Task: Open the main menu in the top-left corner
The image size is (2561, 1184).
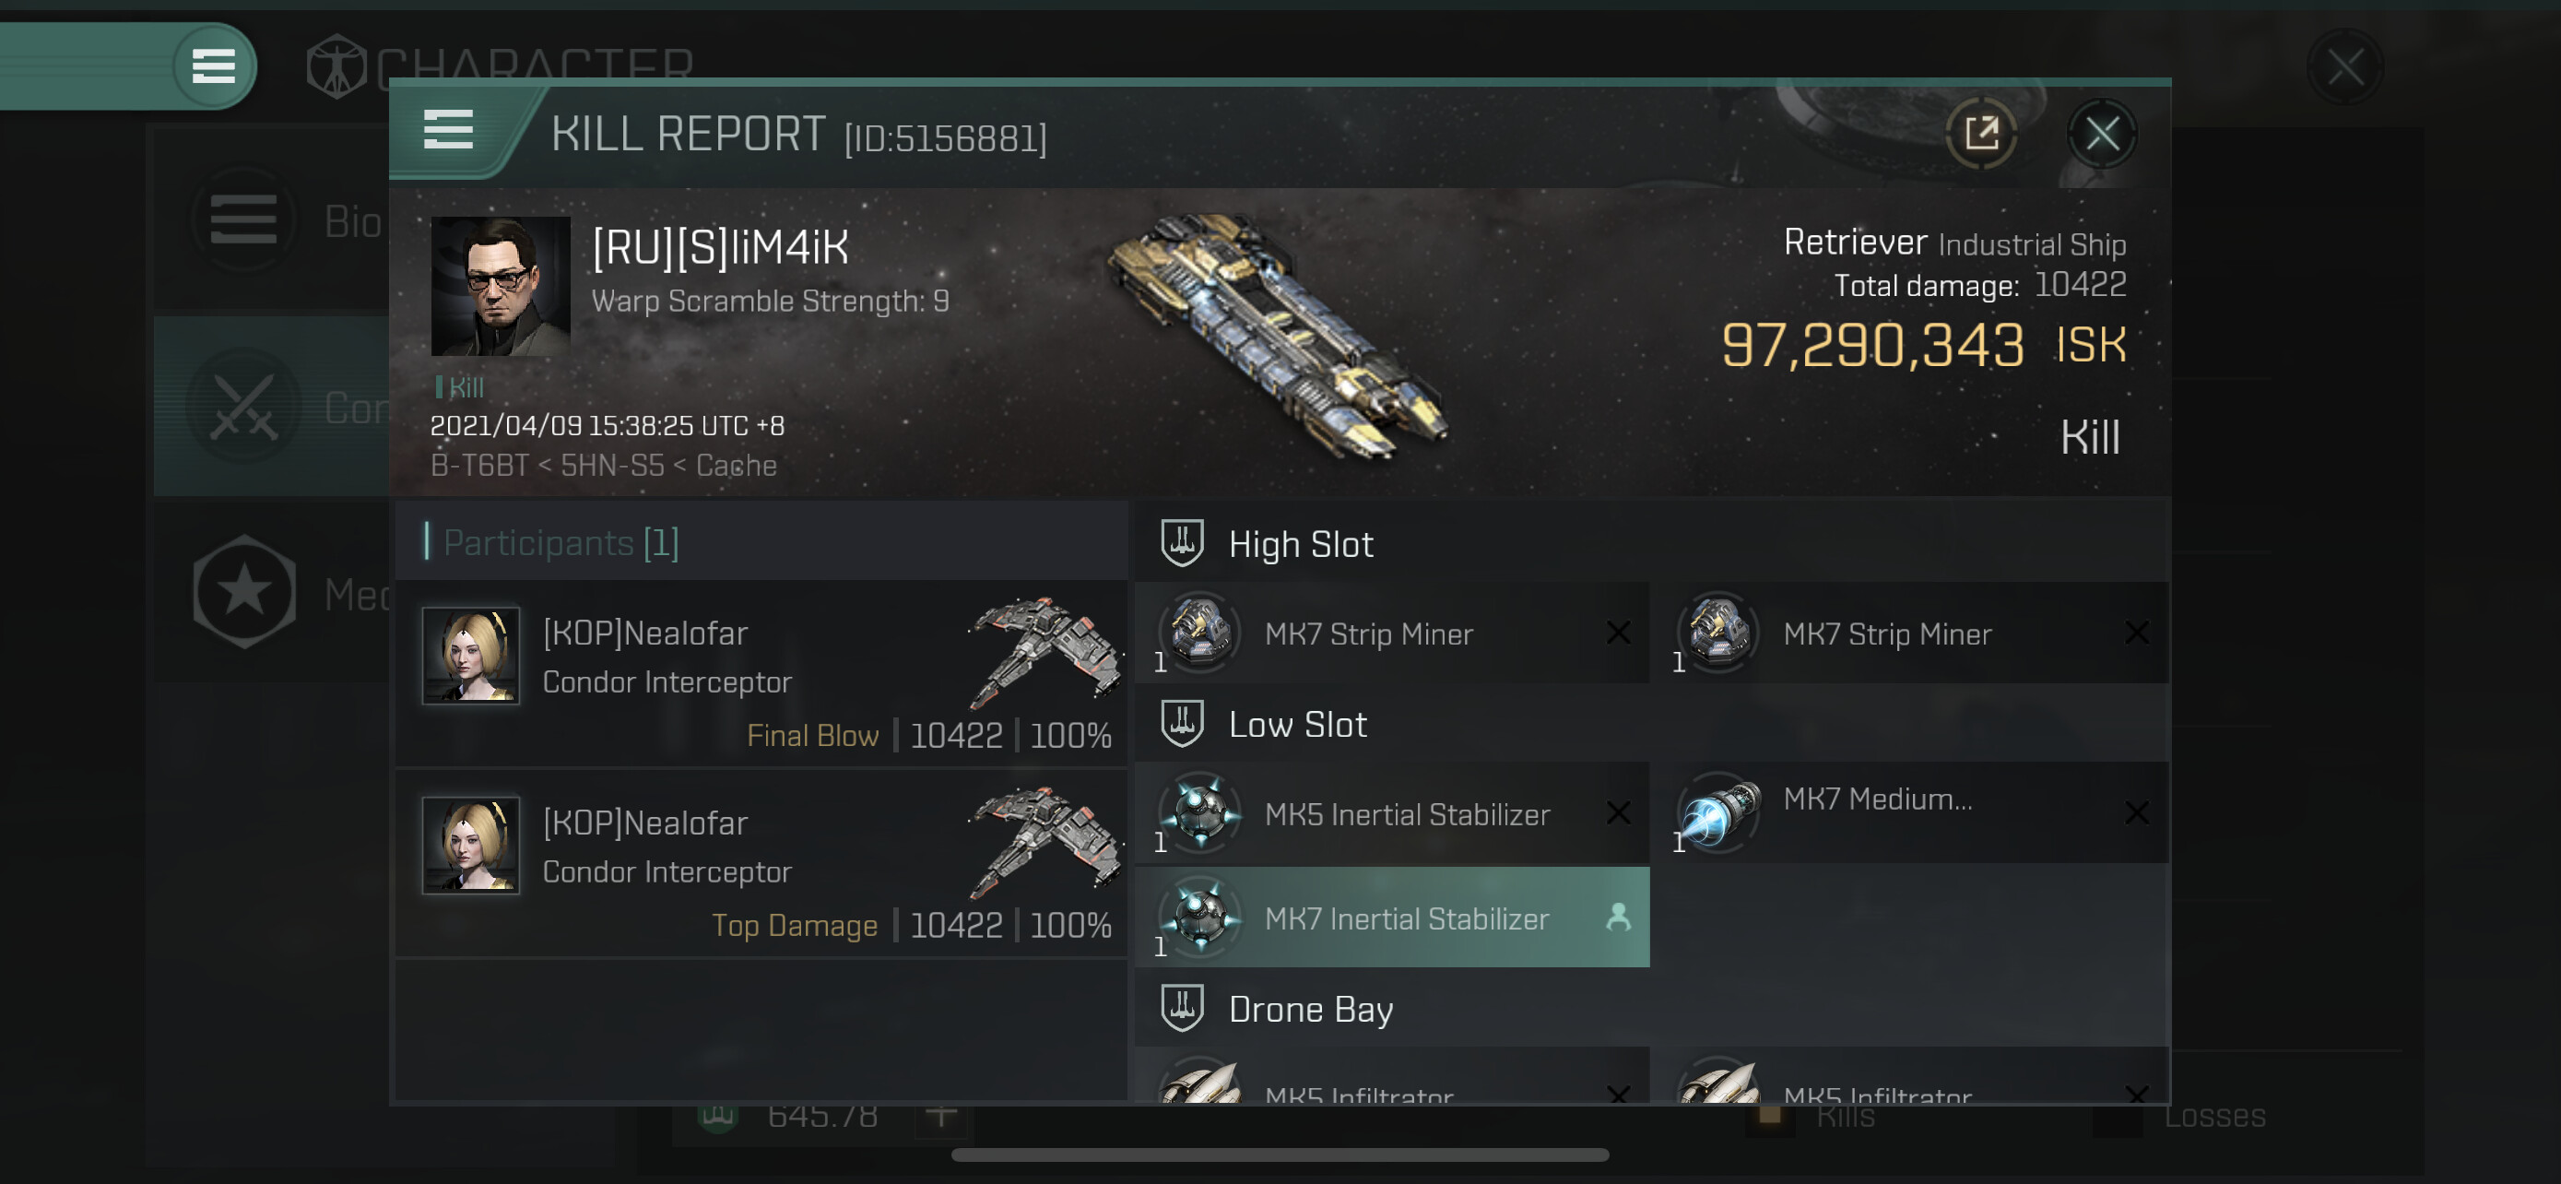Action: click(214, 66)
